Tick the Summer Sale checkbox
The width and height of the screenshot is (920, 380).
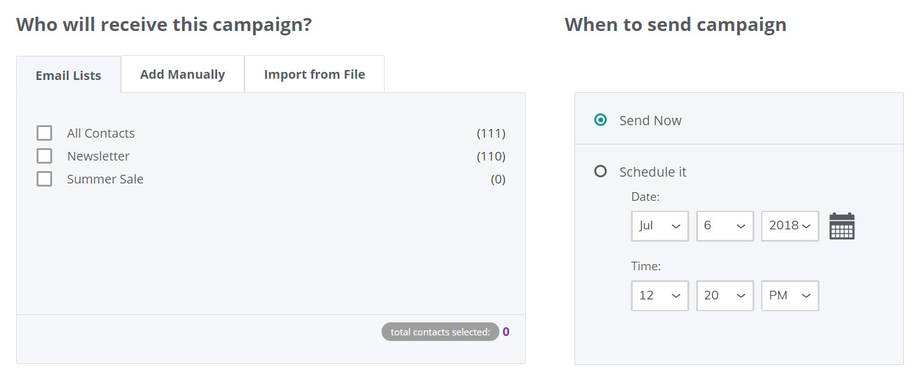(44, 179)
